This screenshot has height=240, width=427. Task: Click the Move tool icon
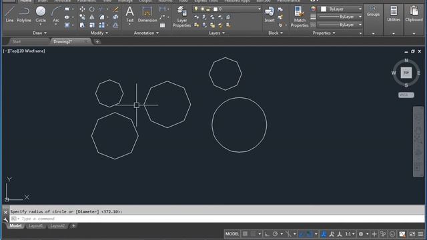[82, 9]
